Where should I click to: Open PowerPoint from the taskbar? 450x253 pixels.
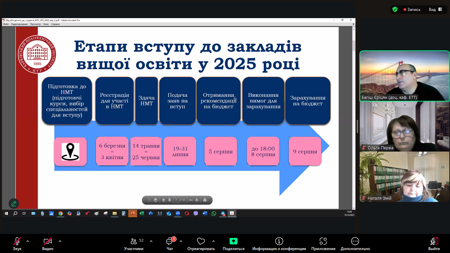[x=132, y=213]
